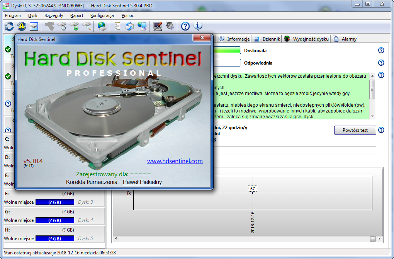Click the disk with clock toolbar icon
Image resolution: width=394 pixels, height=259 pixels.
(62, 26)
